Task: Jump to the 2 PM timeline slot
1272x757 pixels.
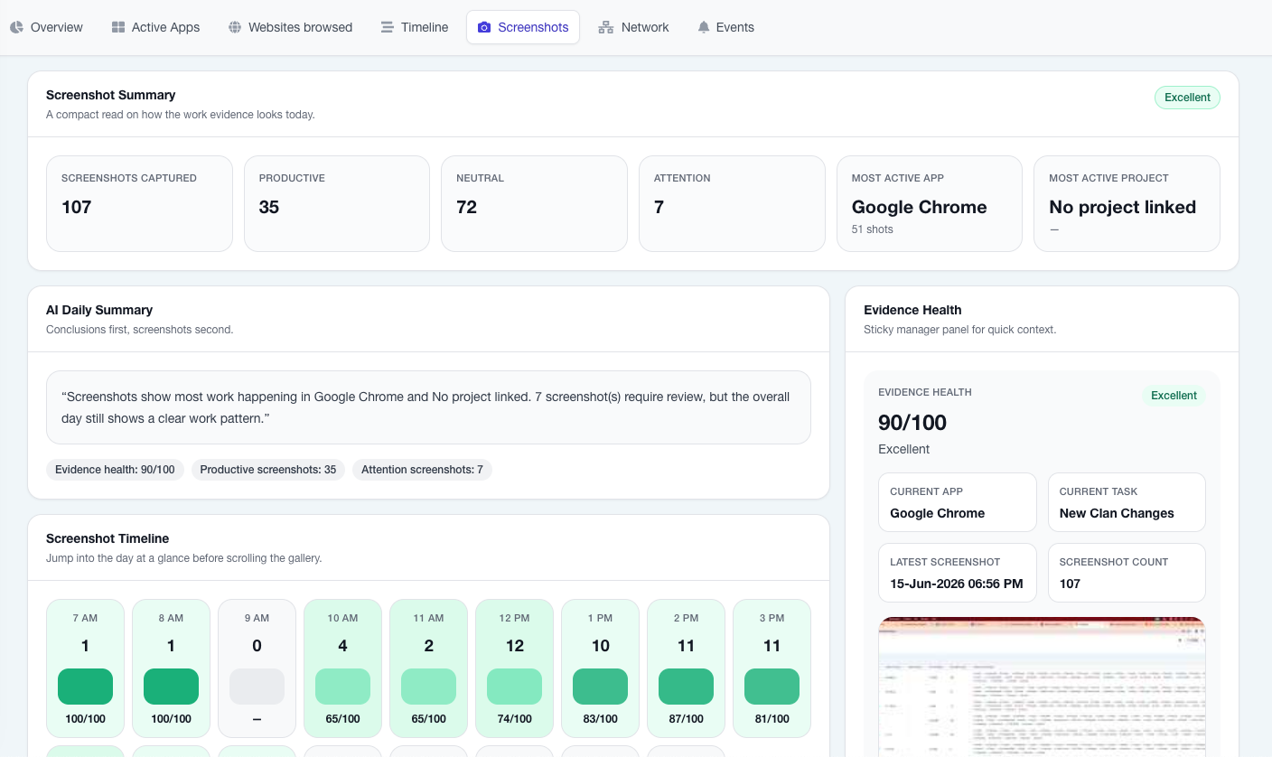Action: [x=686, y=668]
